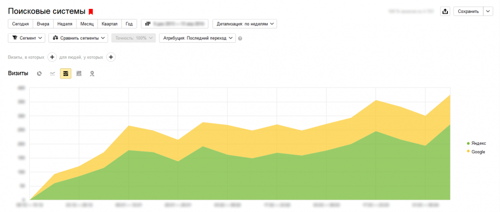Switch to pie chart view

(x=39, y=73)
